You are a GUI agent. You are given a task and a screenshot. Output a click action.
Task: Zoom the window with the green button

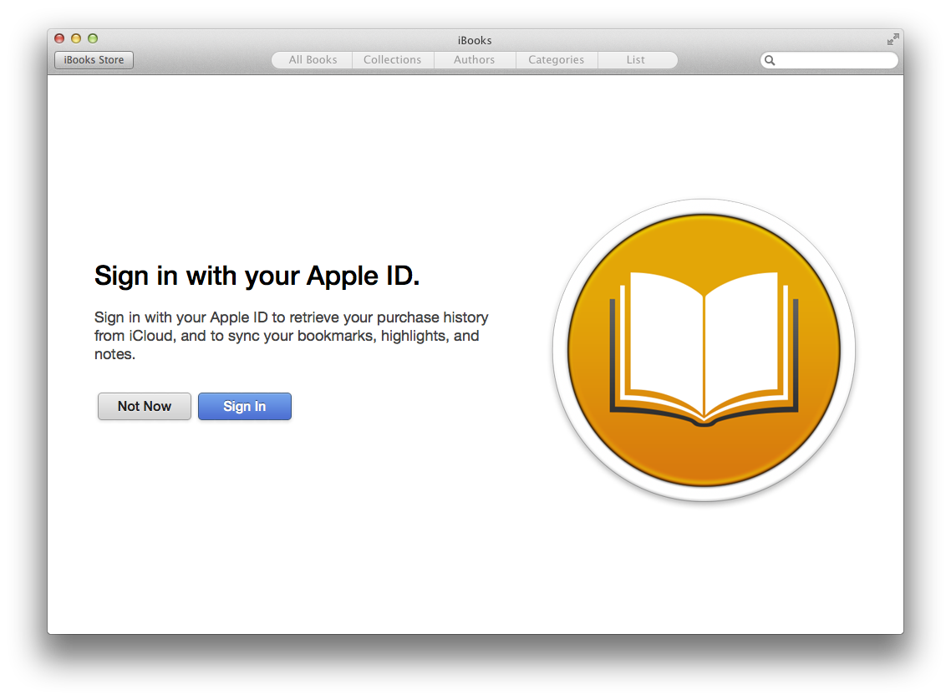(93, 38)
